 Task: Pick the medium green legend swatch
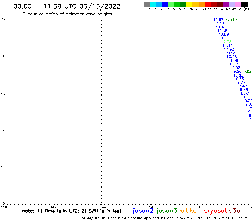click(x=177, y=4)
